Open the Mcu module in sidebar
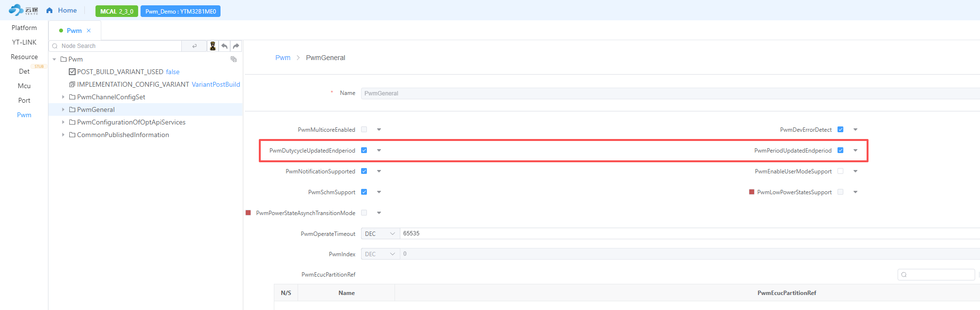The height and width of the screenshot is (310, 980). click(24, 86)
